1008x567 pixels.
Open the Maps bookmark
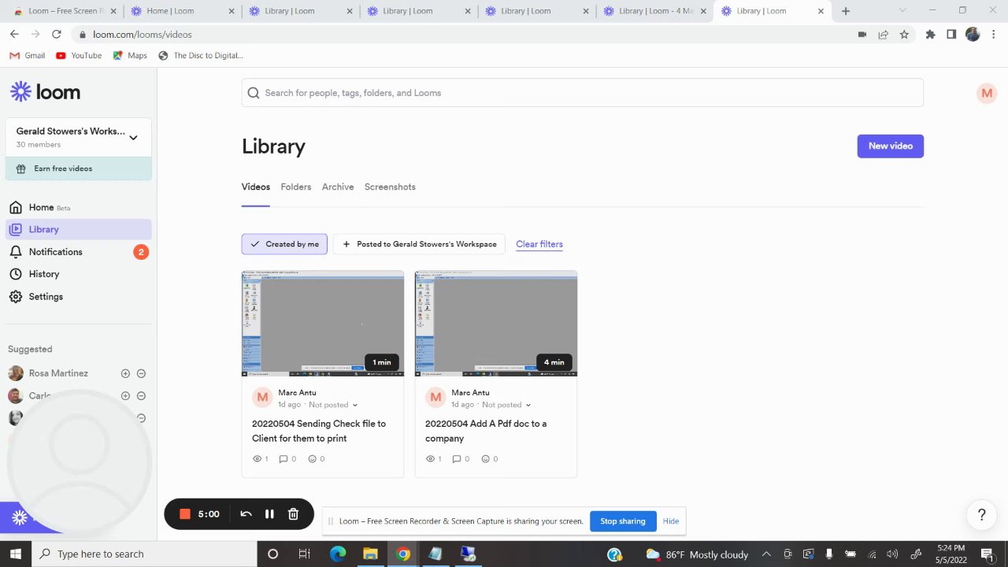click(x=130, y=56)
